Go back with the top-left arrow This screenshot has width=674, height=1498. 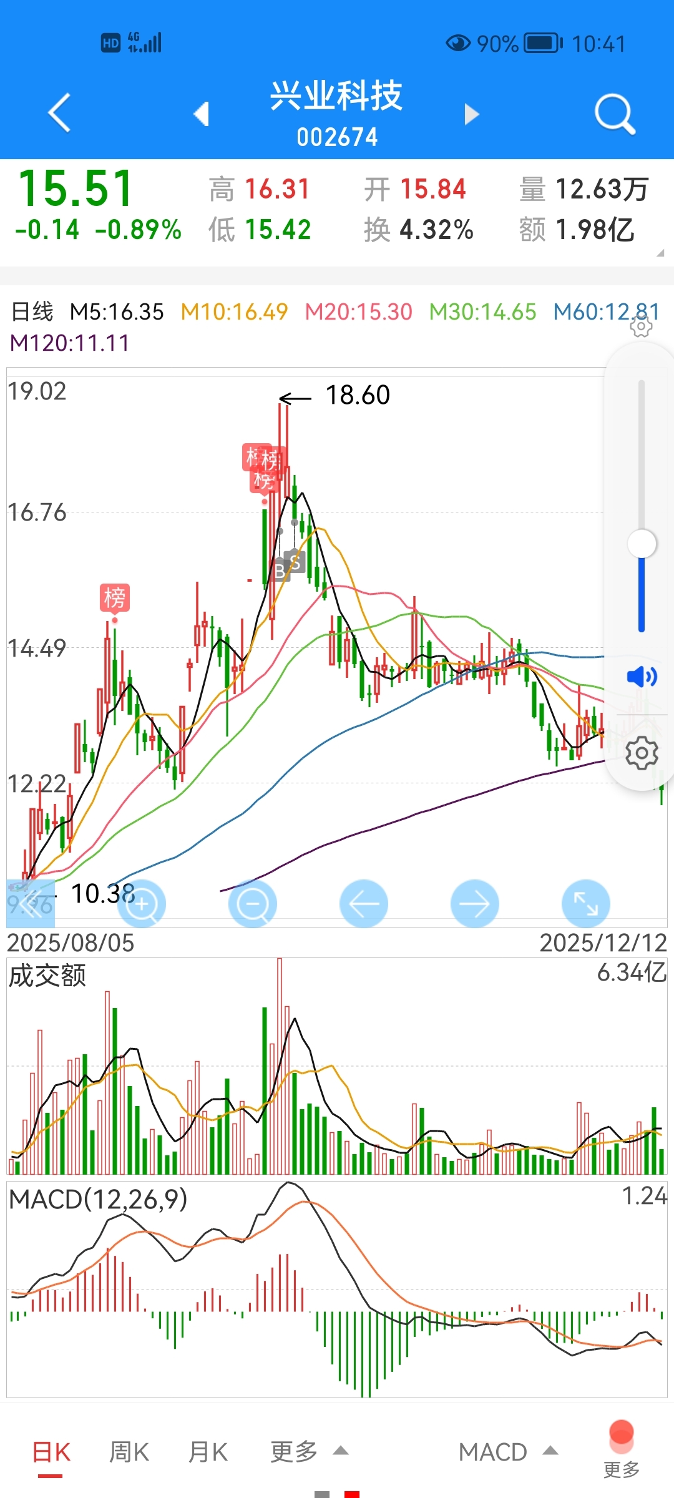click(x=59, y=113)
